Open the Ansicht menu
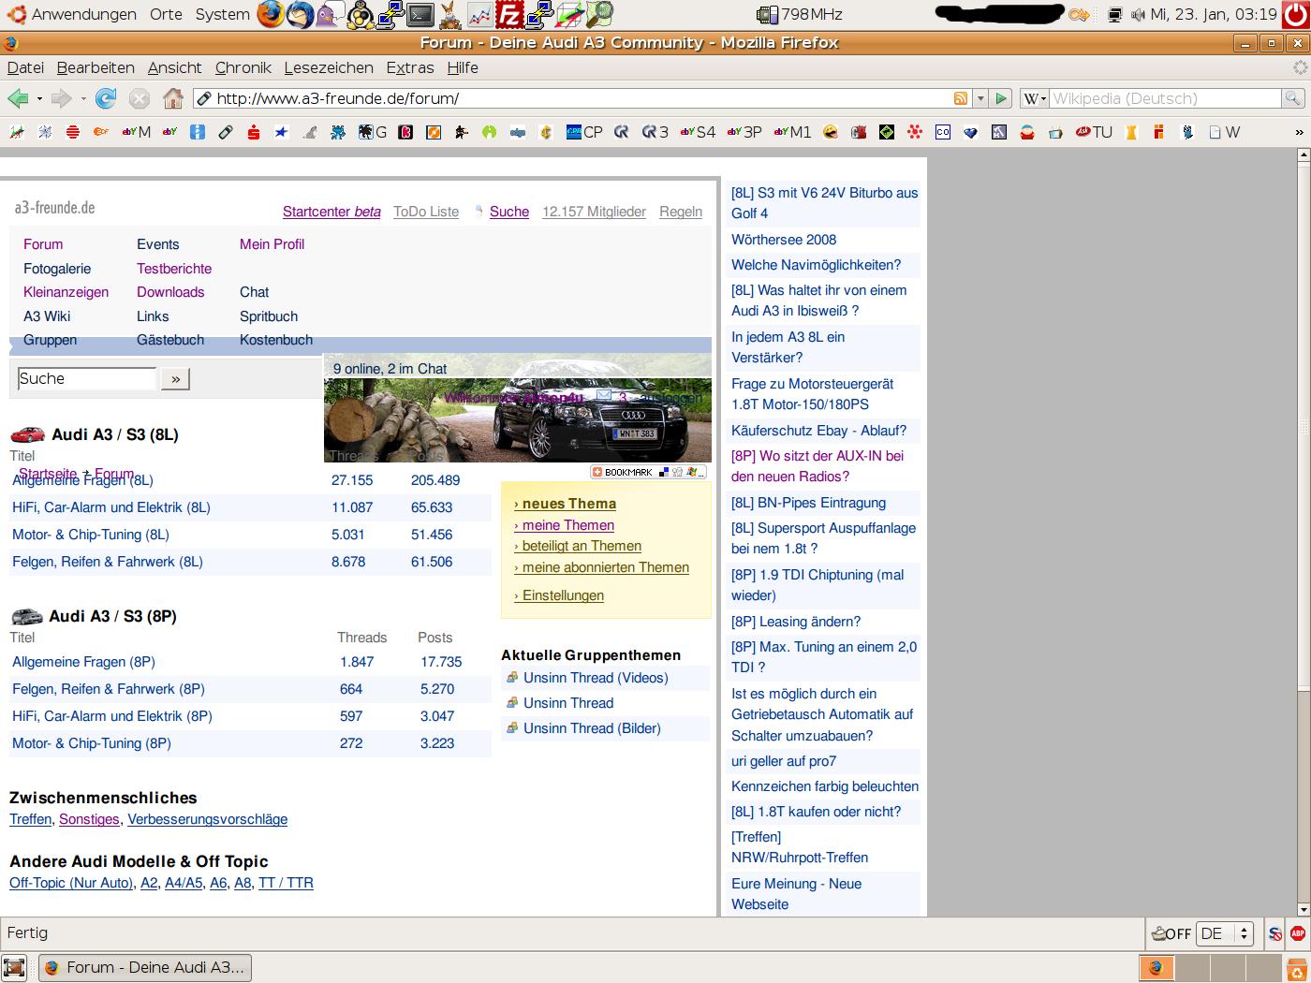Screen dimensions: 1311x983 (x=174, y=67)
